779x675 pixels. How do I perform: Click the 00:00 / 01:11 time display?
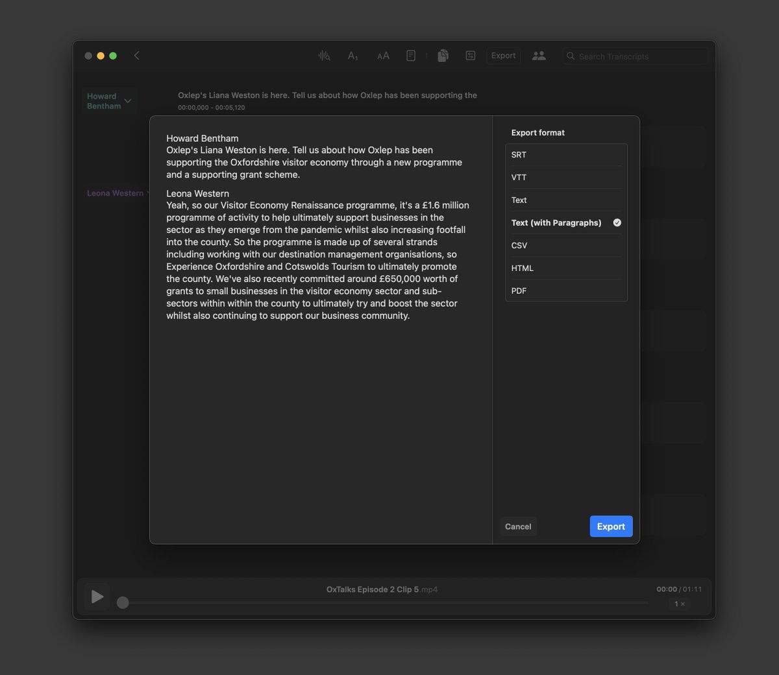679,589
